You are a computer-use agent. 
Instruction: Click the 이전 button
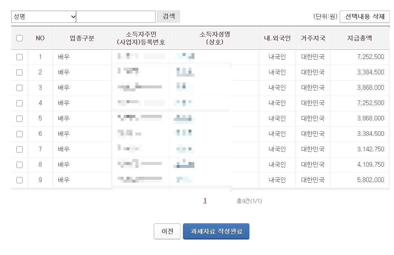[x=167, y=231]
